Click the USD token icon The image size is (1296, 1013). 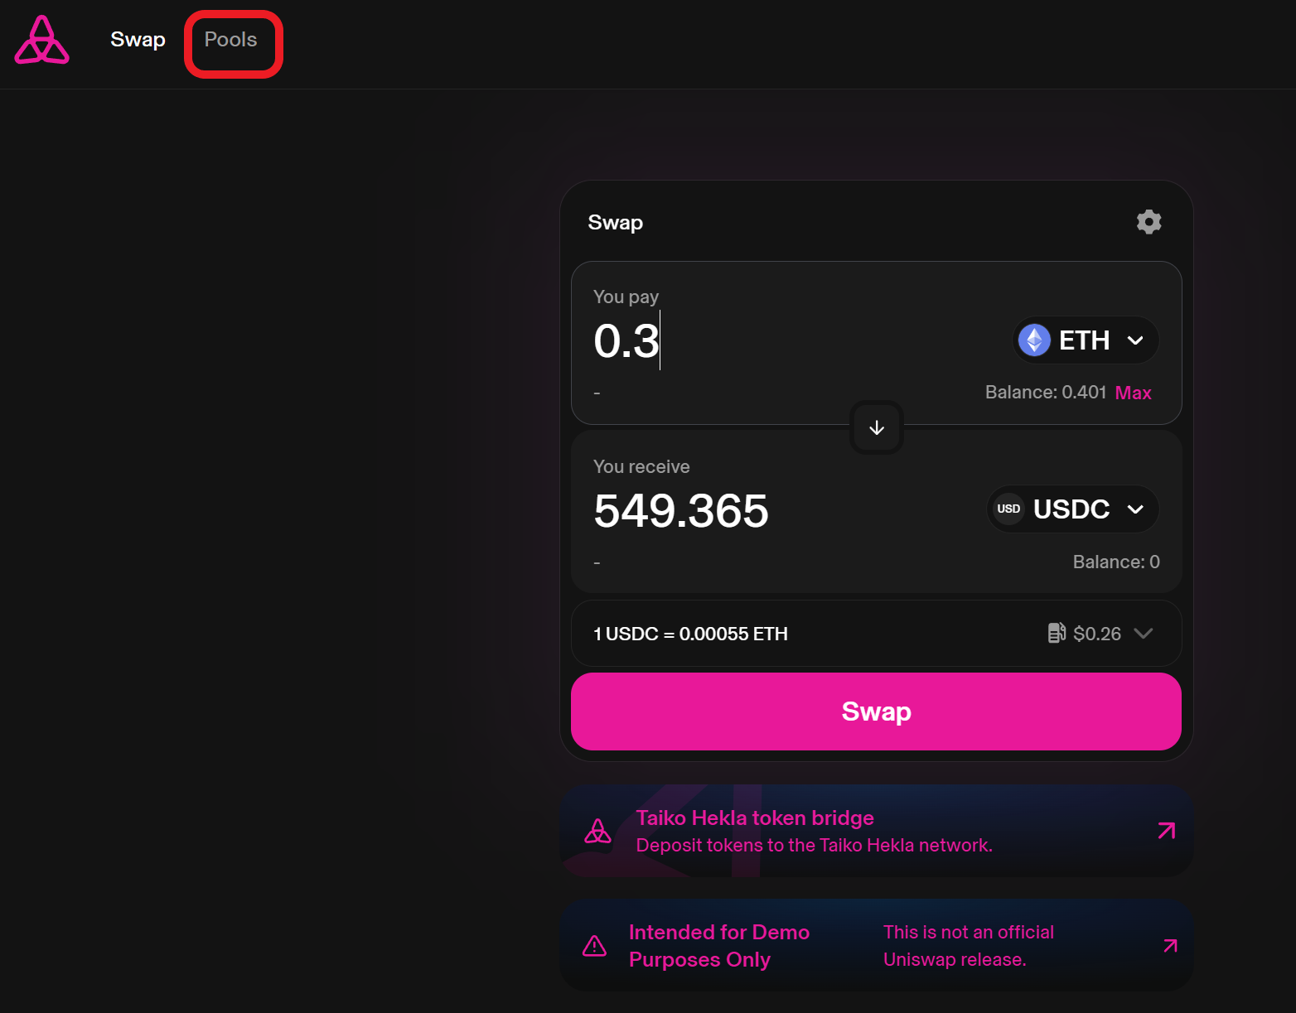click(x=1008, y=509)
